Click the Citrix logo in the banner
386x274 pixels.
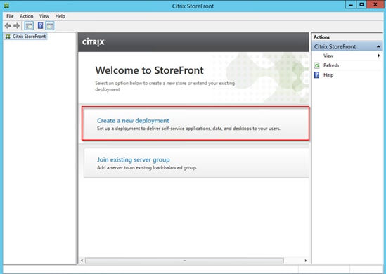tap(94, 42)
